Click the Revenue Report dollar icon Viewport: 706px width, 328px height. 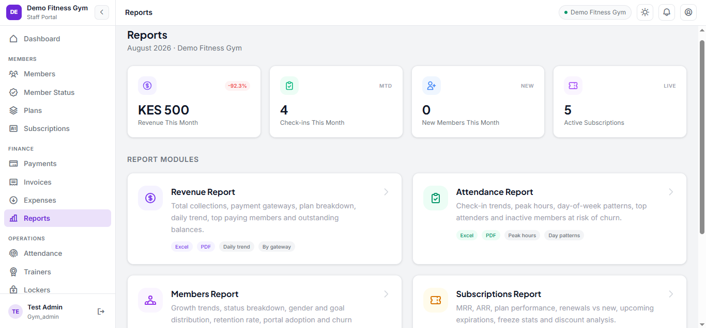(x=150, y=198)
